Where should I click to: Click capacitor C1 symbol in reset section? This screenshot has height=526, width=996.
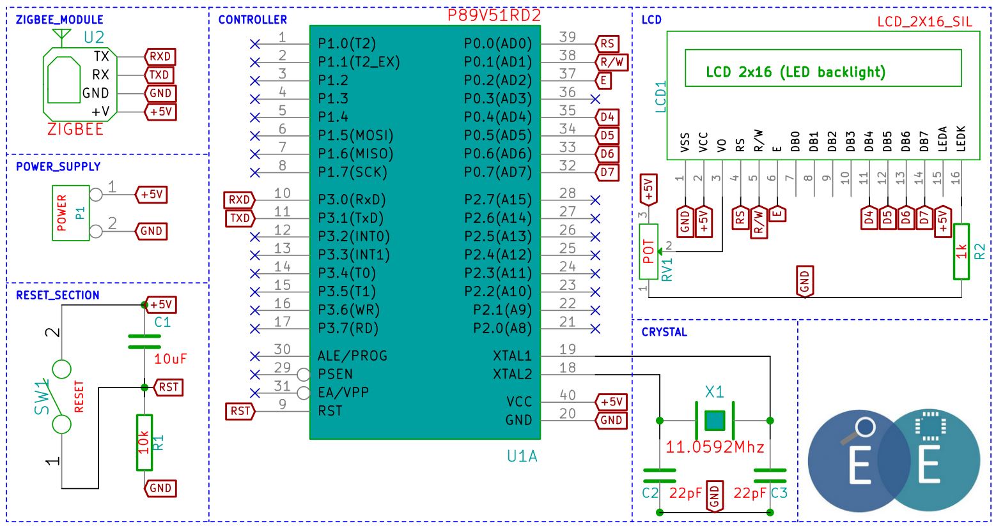144,342
